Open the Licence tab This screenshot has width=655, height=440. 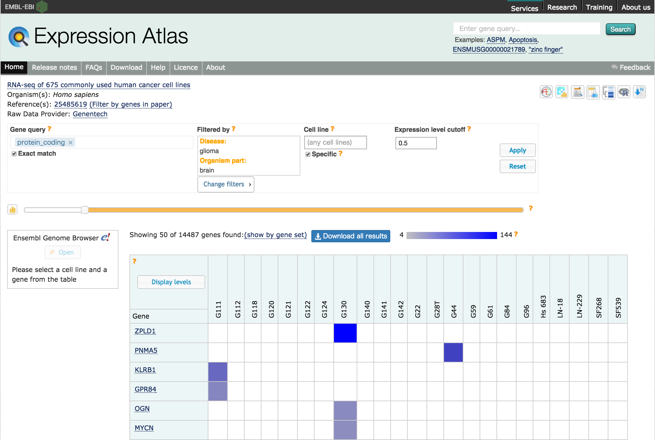click(x=186, y=68)
